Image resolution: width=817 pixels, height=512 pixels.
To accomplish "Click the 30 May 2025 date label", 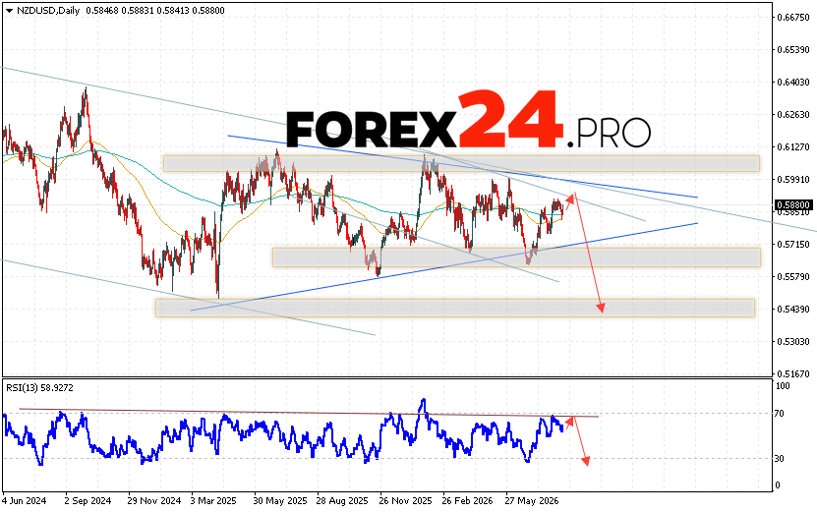I will (280, 501).
